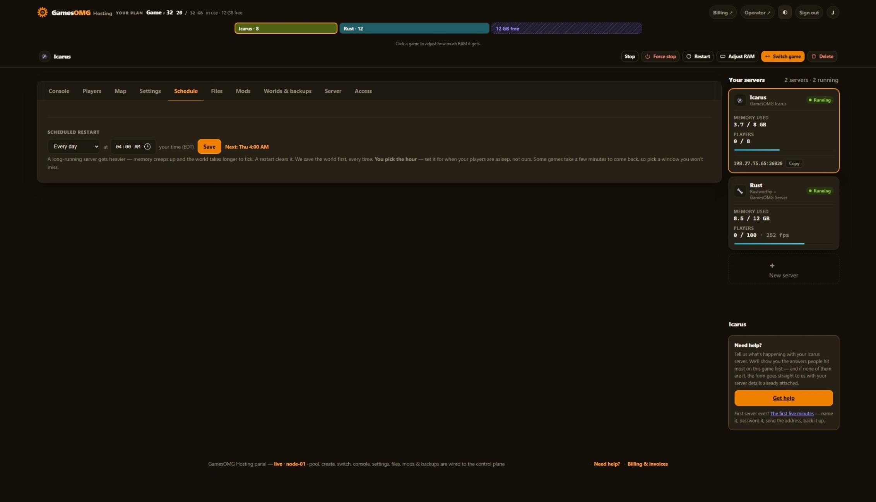Image resolution: width=876 pixels, height=502 pixels.
Task: Click the footer Need help? link
Action: click(606, 464)
